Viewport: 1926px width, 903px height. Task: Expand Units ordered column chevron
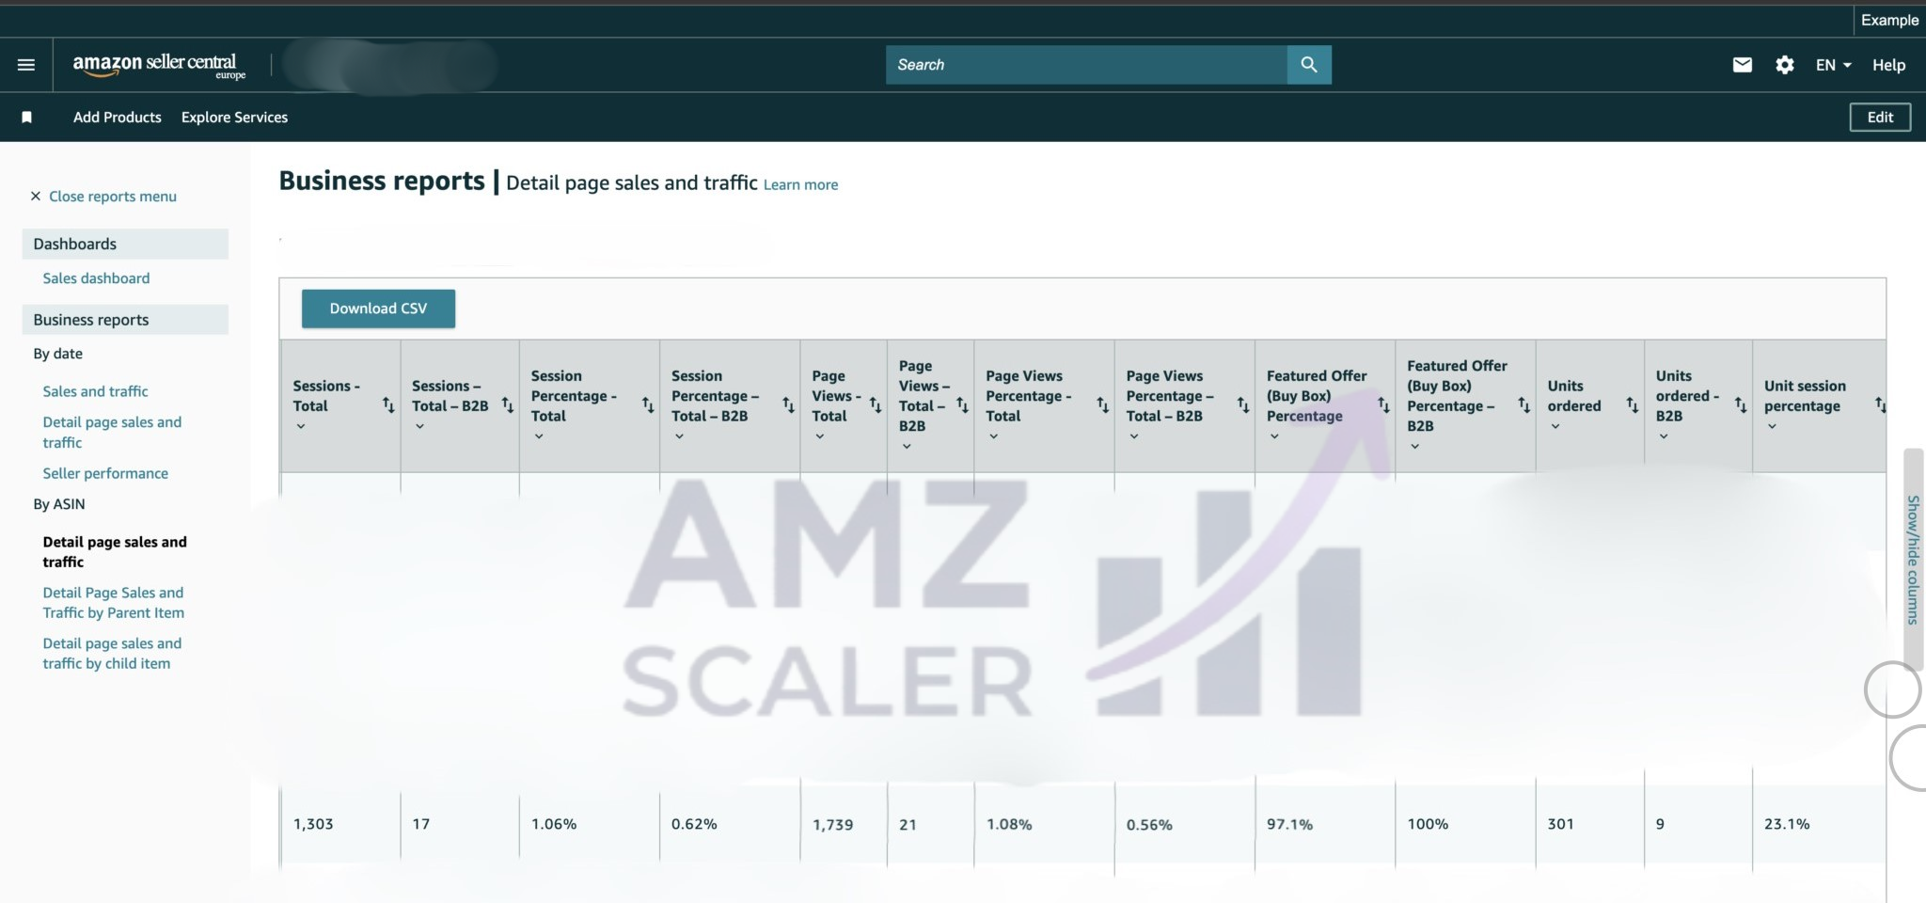click(1555, 427)
